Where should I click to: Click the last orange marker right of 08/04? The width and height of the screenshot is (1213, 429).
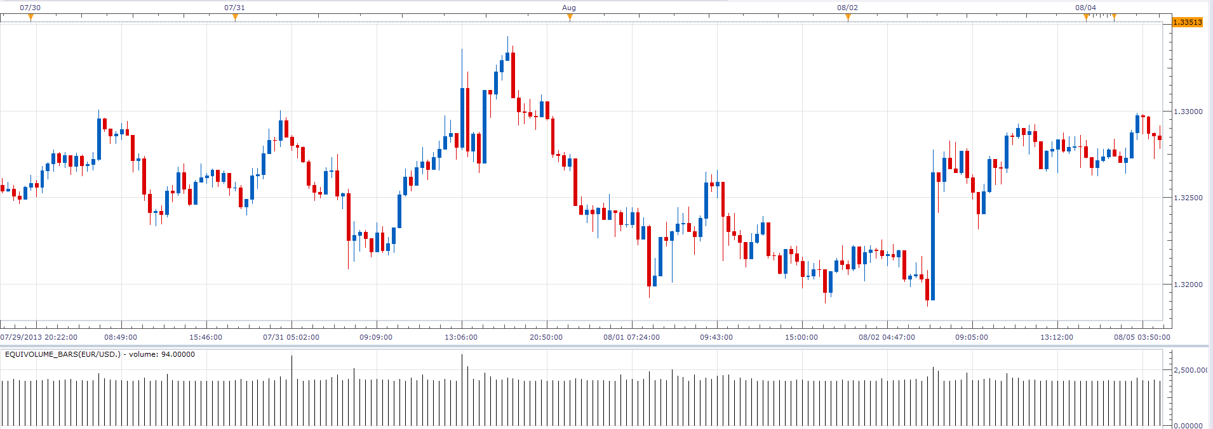coord(1114,17)
